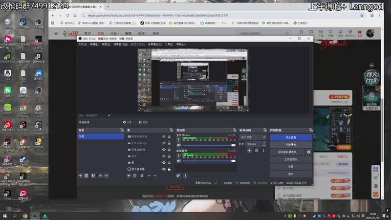Open OBS 设置 settings button

(291, 167)
